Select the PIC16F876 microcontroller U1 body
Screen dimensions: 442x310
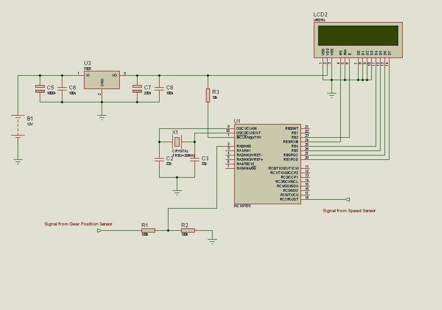[x=267, y=164]
